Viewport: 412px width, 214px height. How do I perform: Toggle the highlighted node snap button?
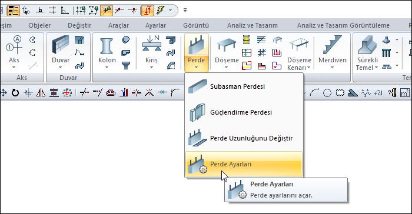pyautogui.click(x=107, y=11)
